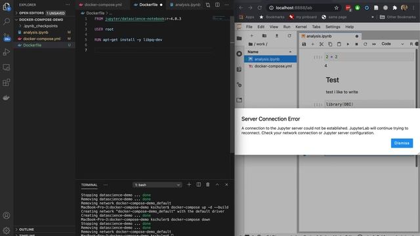420x236 pixels.
Task: Open the Source Control view
Action: point(7,37)
